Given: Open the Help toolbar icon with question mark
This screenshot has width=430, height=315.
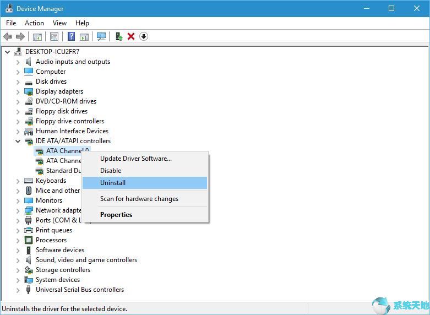Looking at the screenshot, I should 71,36.
